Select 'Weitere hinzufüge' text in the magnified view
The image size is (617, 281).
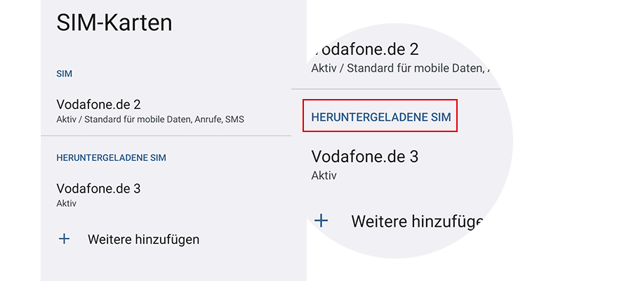tap(417, 221)
